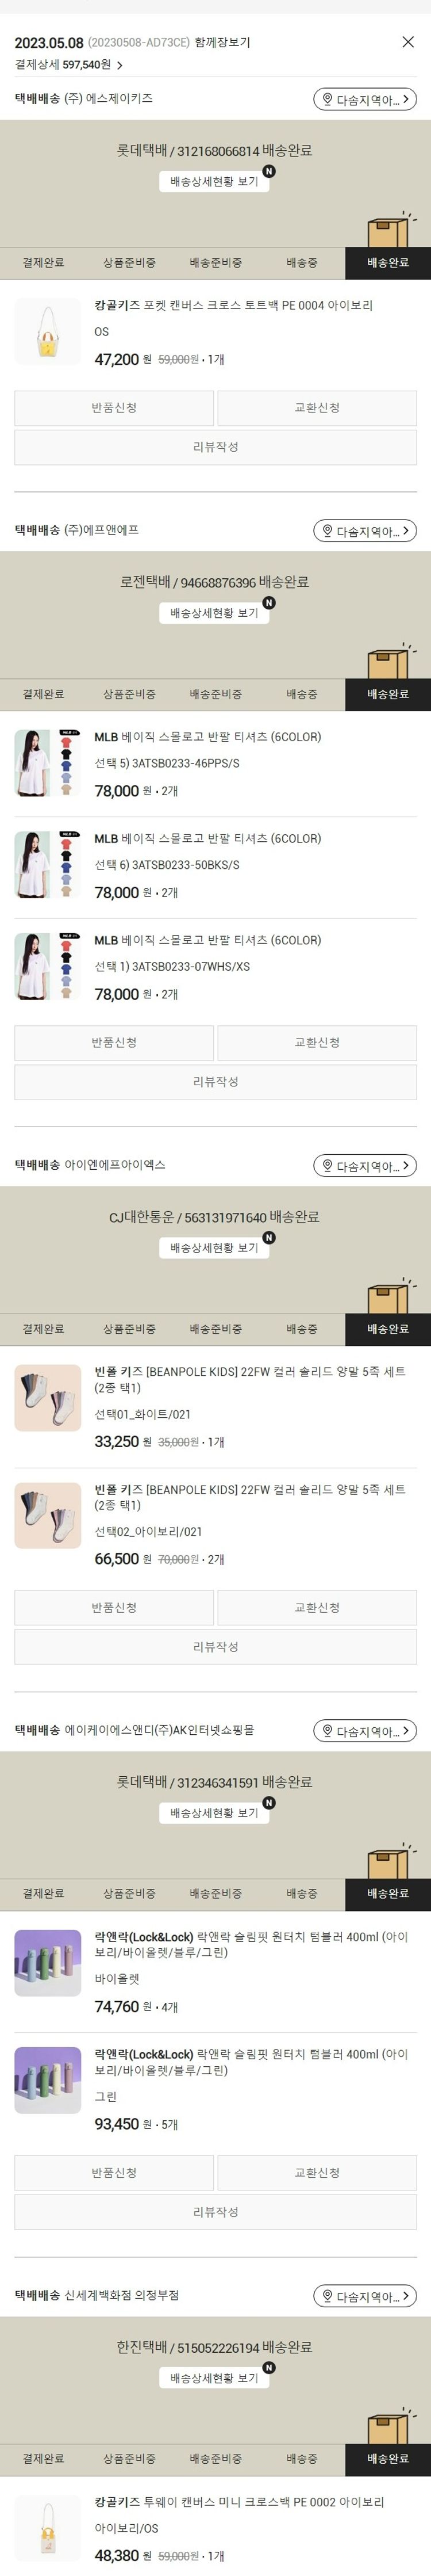The width and height of the screenshot is (431, 2576).
Task: Expand payment details 597,540원 chevron
Action: pyautogui.click(x=120, y=65)
